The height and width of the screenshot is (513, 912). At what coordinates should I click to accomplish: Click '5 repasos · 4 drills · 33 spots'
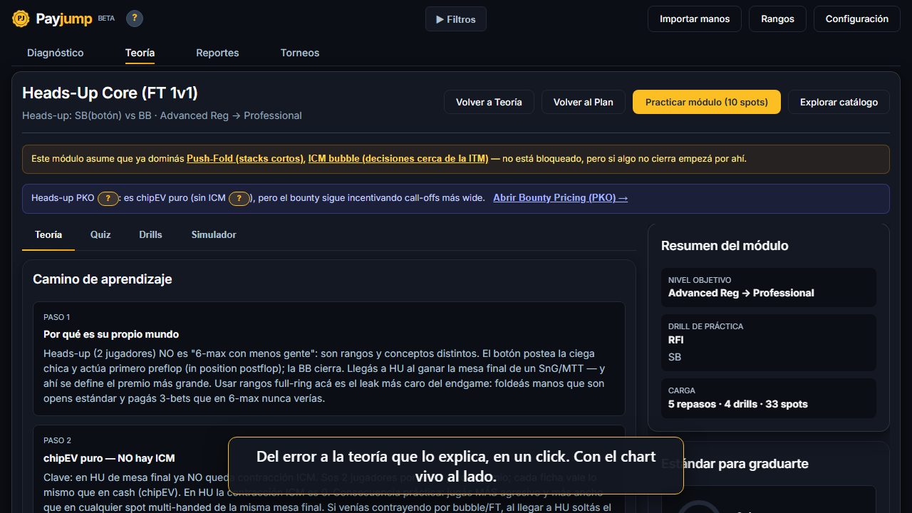(x=738, y=404)
